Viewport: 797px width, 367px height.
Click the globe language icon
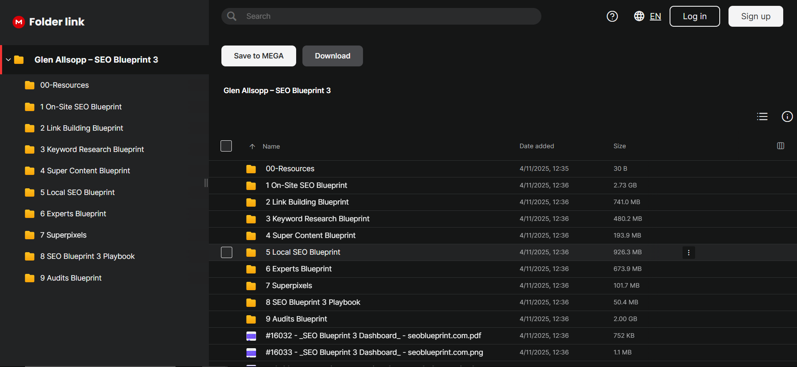point(639,16)
